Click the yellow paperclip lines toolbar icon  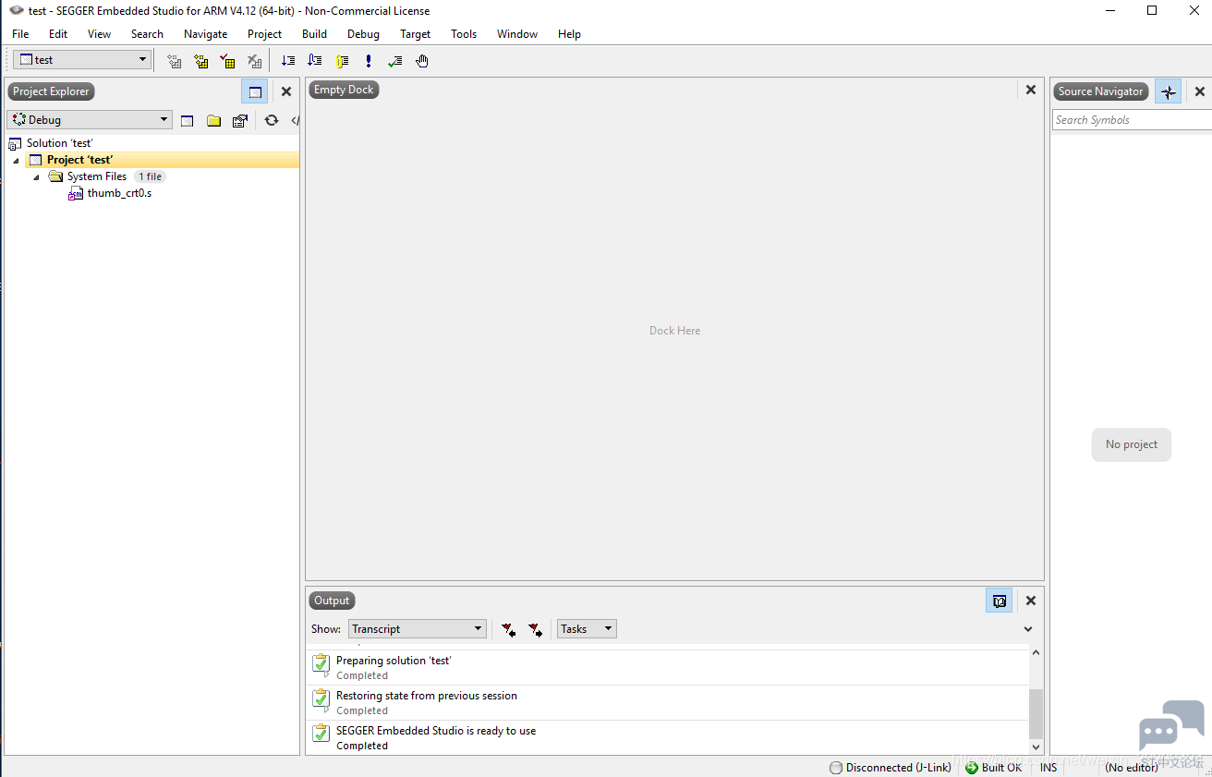point(342,61)
